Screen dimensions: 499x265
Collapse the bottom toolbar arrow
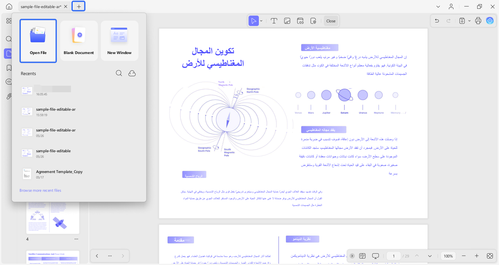click(x=352, y=256)
